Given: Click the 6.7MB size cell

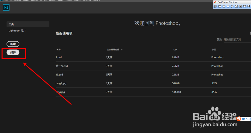Looking at the screenshot, I should tap(175, 57).
